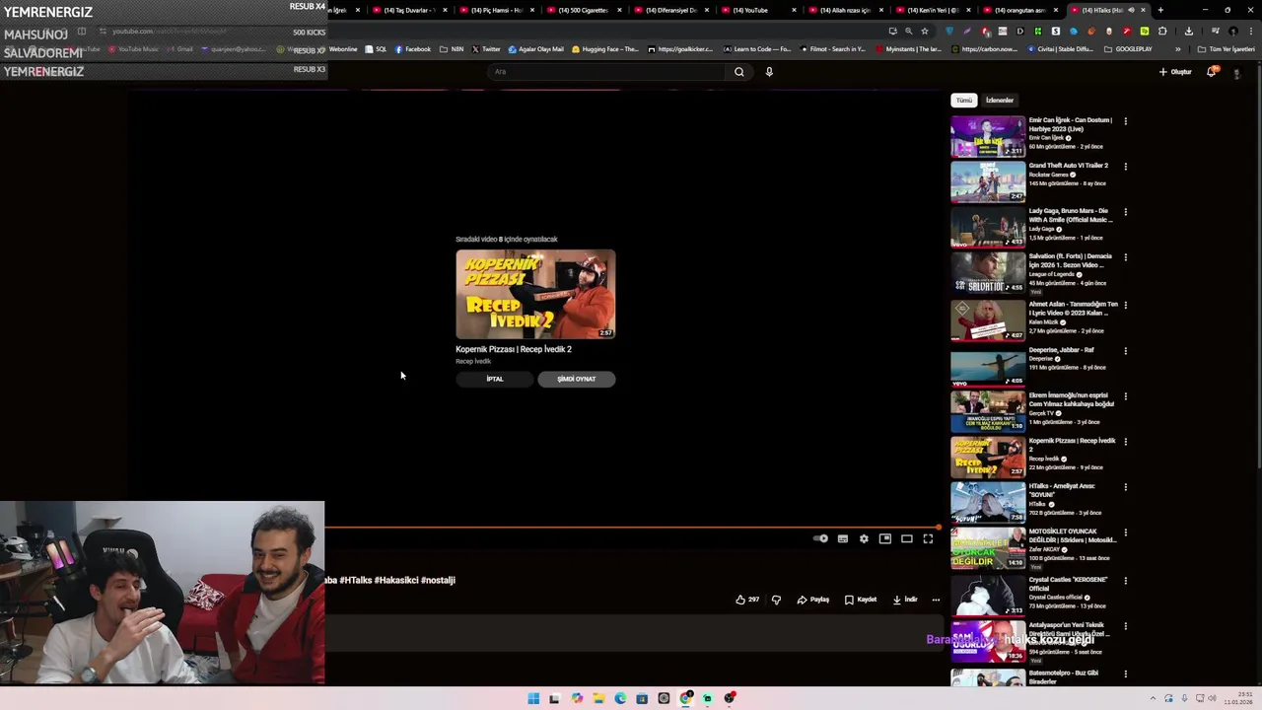Click Kaydet to save video
This screenshot has width=1262, height=710.
tap(861, 600)
